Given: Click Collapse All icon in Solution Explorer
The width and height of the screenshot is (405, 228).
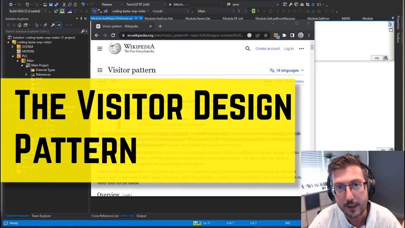Looking at the screenshot, I should [x=45, y=25].
